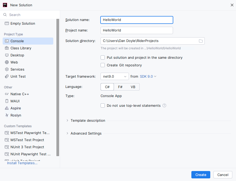This screenshot has height=181, width=236.
Task: Focus the Project name field
Action: (x=137, y=30)
